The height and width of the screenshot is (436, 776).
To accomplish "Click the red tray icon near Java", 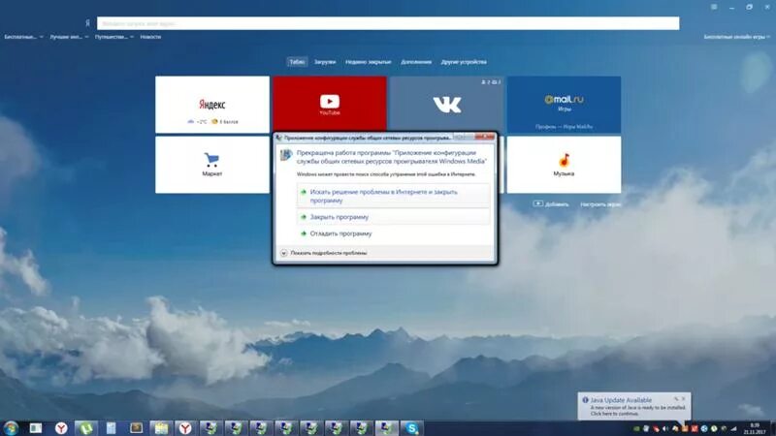I will point(695,429).
